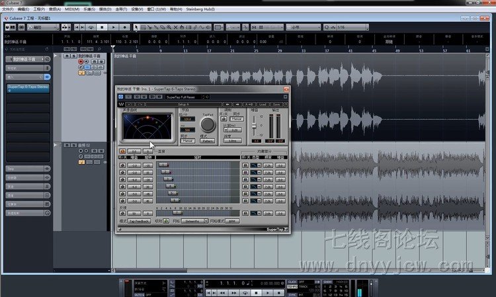Click the tap 6 delay slider handle
496x297 pixels.
pyautogui.click(x=175, y=200)
